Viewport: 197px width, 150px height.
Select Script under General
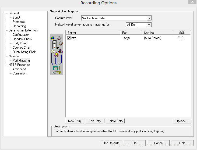[x=16, y=17]
